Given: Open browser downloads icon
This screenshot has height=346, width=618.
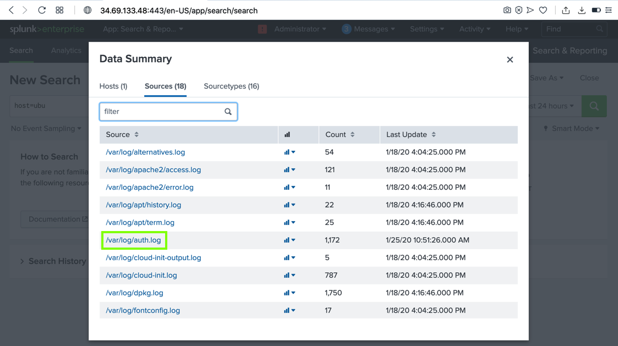Looking at the screenshot, I should click(x=582, y=10).
